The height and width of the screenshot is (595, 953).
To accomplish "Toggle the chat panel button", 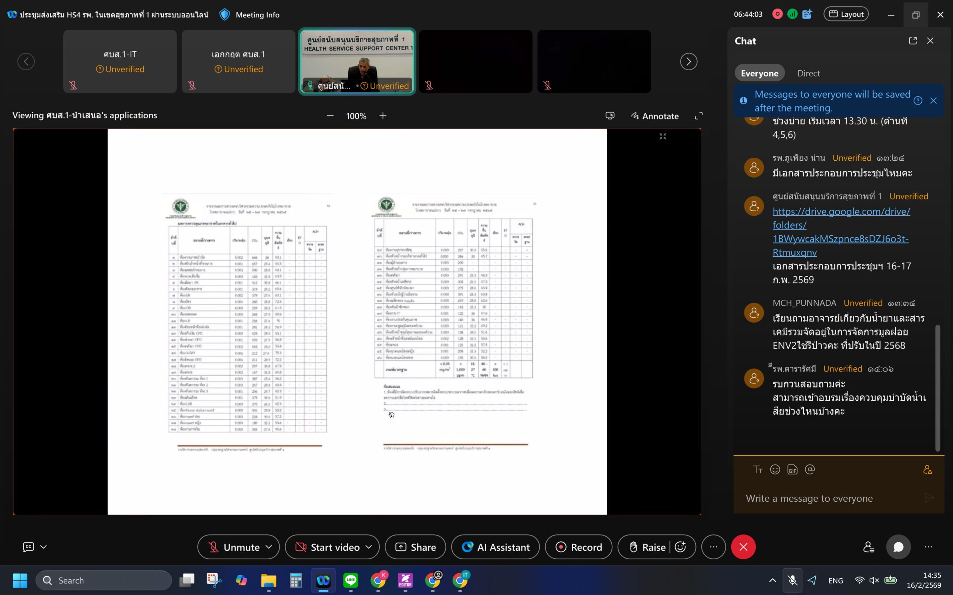I will coord(898,547).
